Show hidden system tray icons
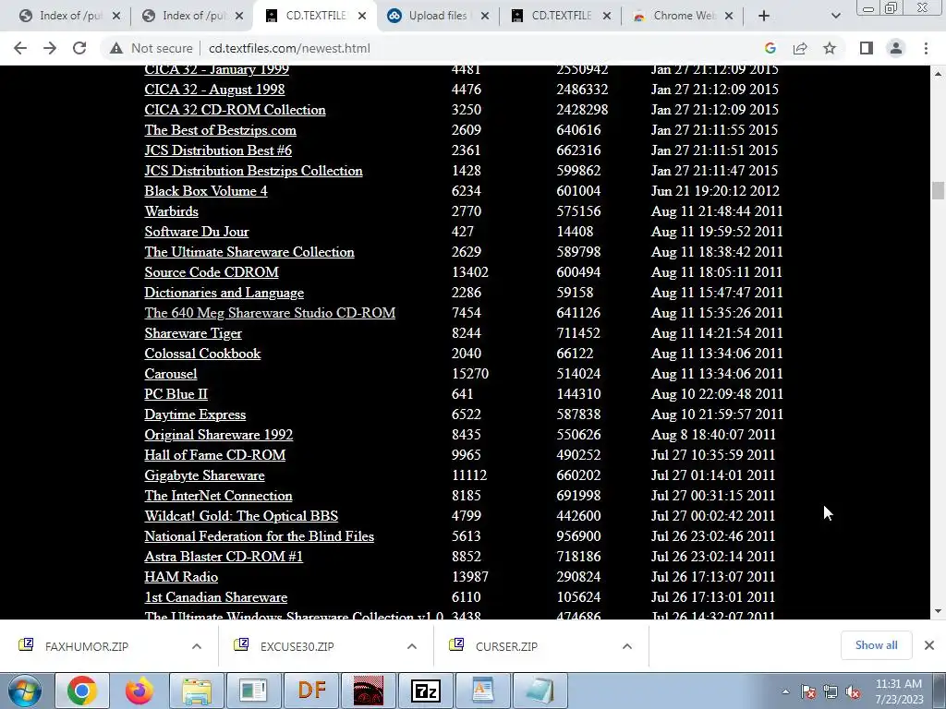This screenshot has height=709, width=946. pos(785,691)
